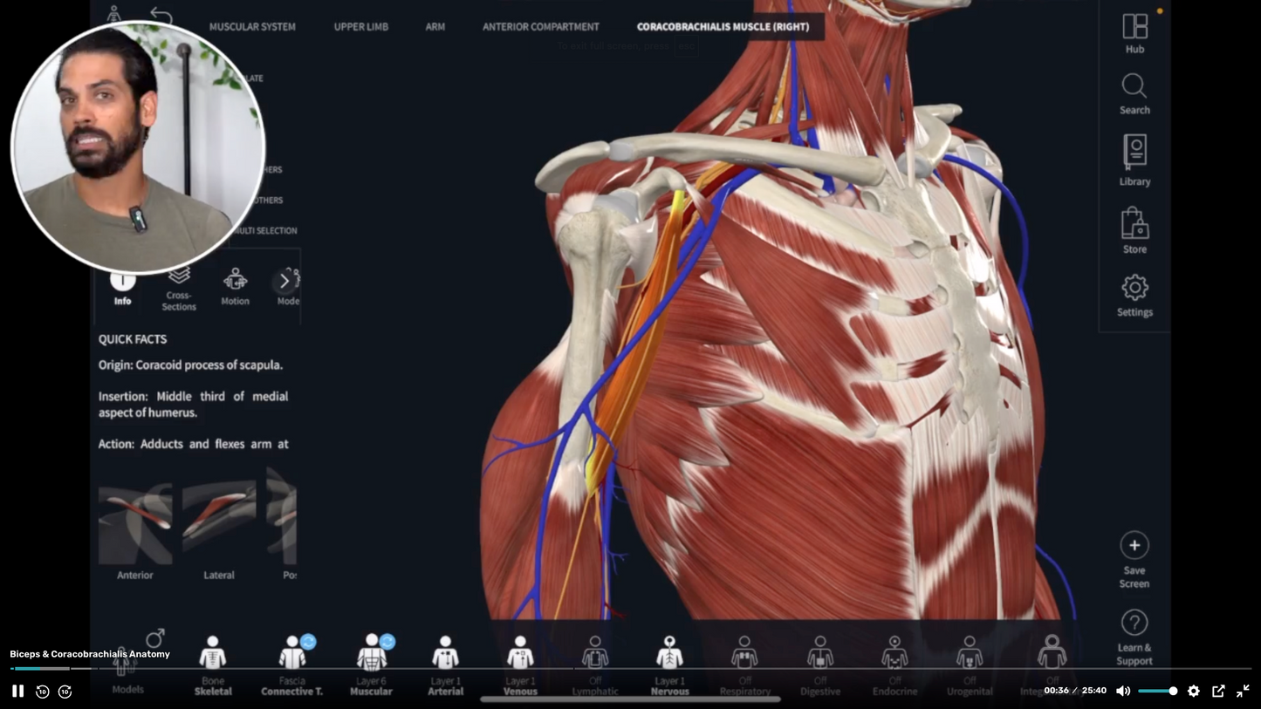This screenshot has height=709, width=1261.
Task: Click the refresh badge on Muscular layer
Action: (387, 642)
